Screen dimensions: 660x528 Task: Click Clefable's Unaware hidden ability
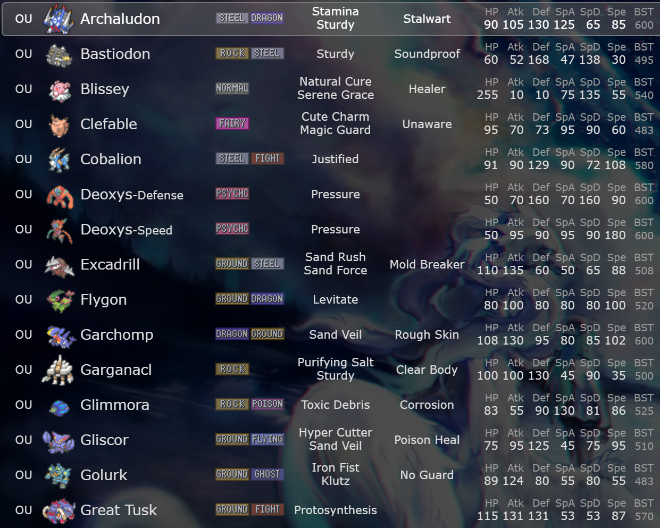(x=427, y=124)
